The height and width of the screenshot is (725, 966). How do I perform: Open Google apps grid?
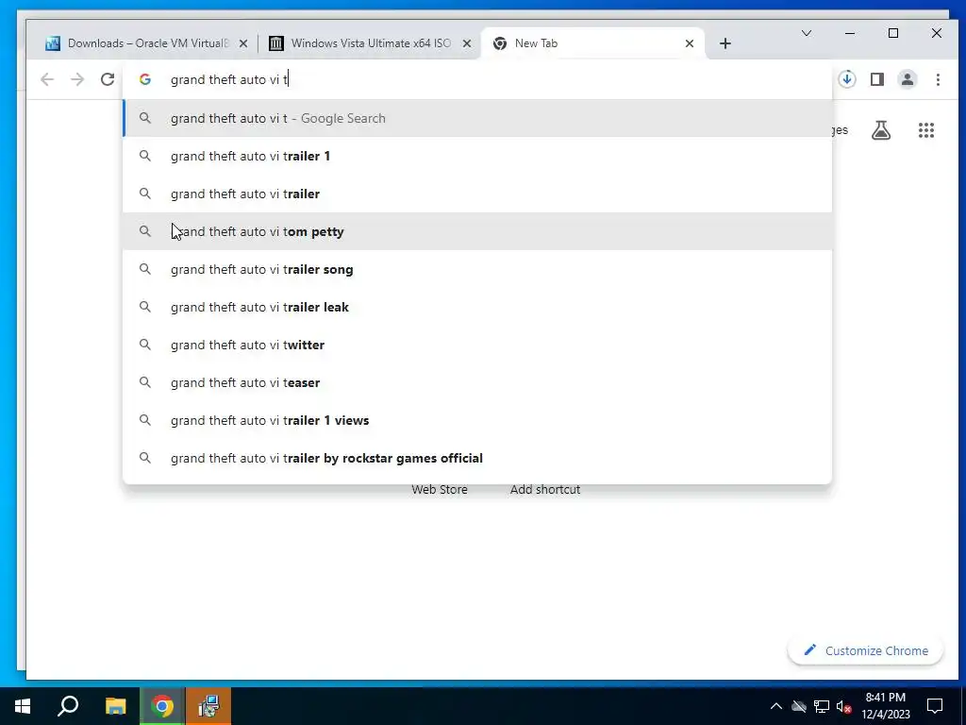[926, 130]
